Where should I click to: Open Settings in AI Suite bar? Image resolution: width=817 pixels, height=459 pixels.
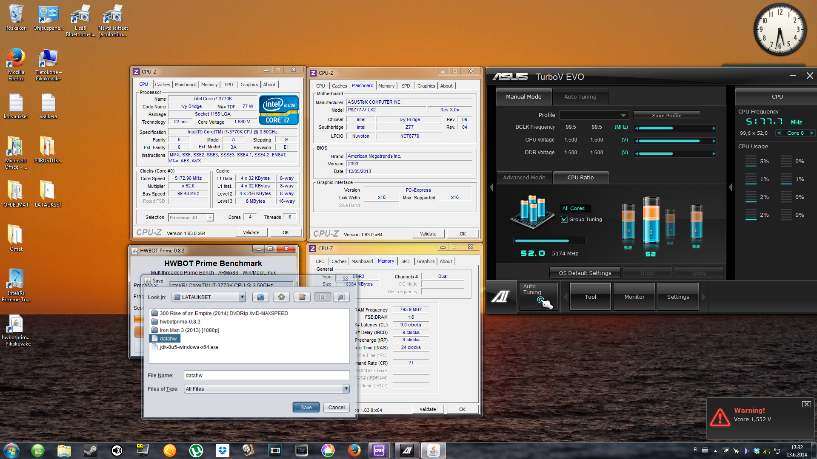pyautogui.click(x=678, y=297)
